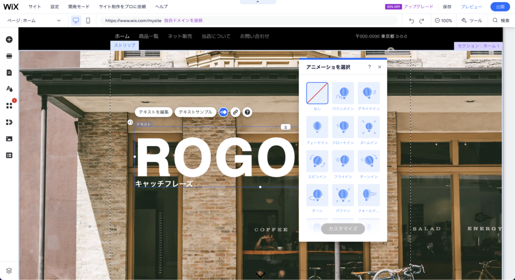Open the Pages and Menu sidebar icon
This screenshot has width=515, height=280.
pyautogui.click(x=9, y=72)
